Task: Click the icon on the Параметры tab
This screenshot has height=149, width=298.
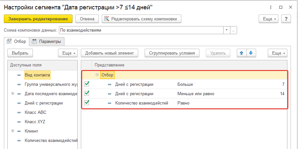Action: pyautogui.click(x=34, y=41)
